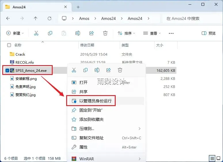Sort by the Type column header
This screenshot has height=162, width=223.
(x=125, y=45)
